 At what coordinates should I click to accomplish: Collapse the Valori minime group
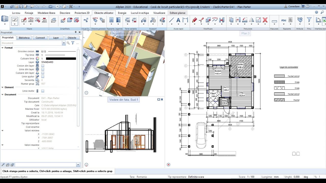3,131
